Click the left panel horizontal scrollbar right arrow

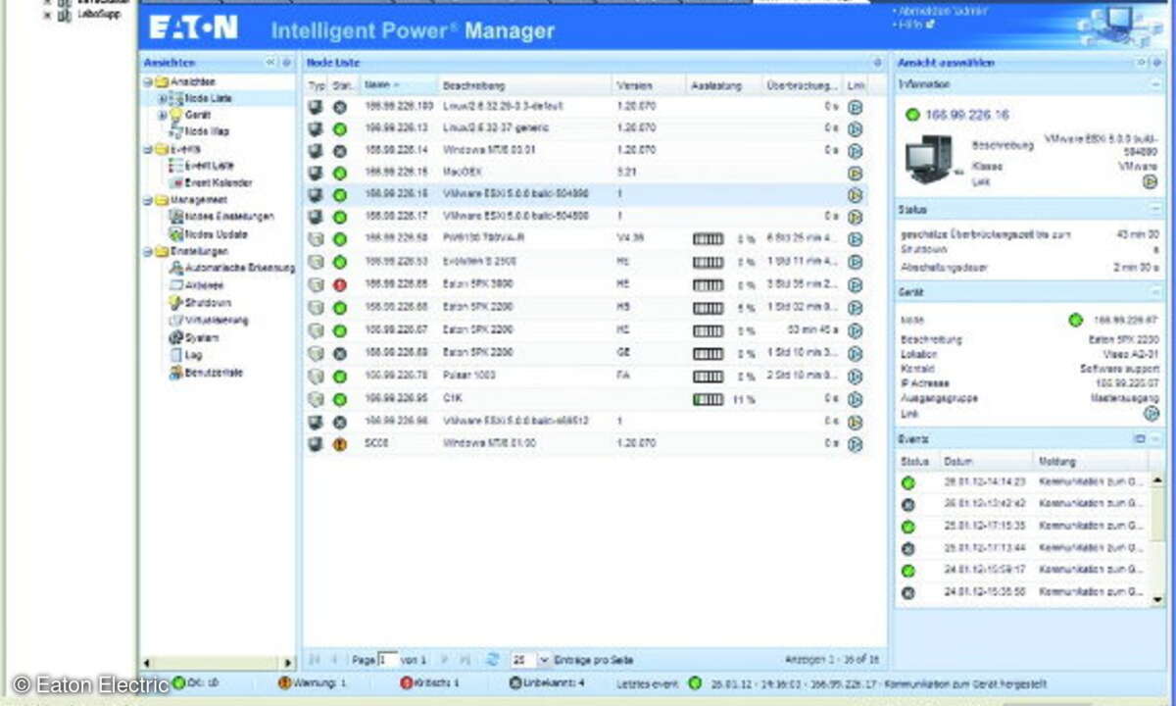[287, 664]
